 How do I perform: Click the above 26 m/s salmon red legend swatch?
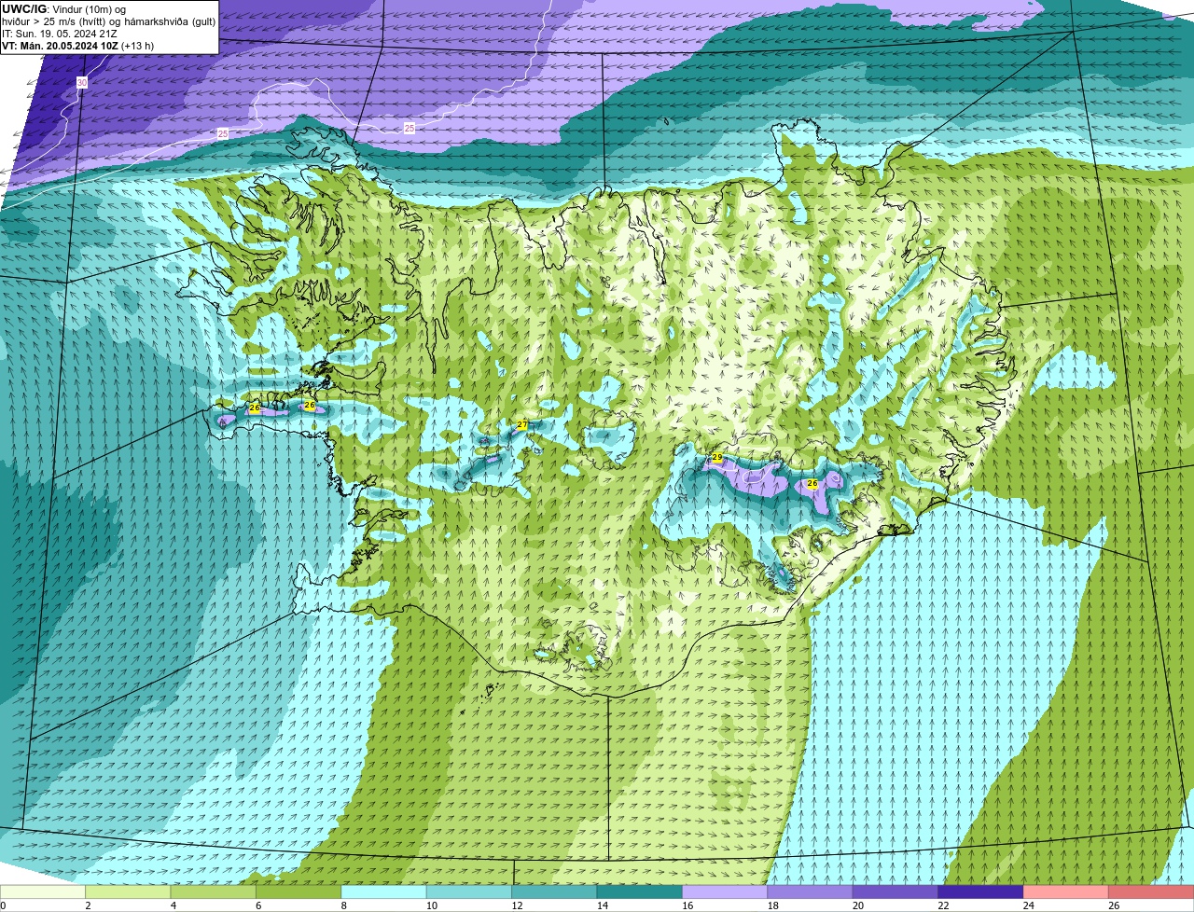(1151, 891)
